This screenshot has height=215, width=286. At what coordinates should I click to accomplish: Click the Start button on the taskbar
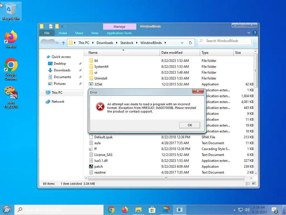pos(7,210)
